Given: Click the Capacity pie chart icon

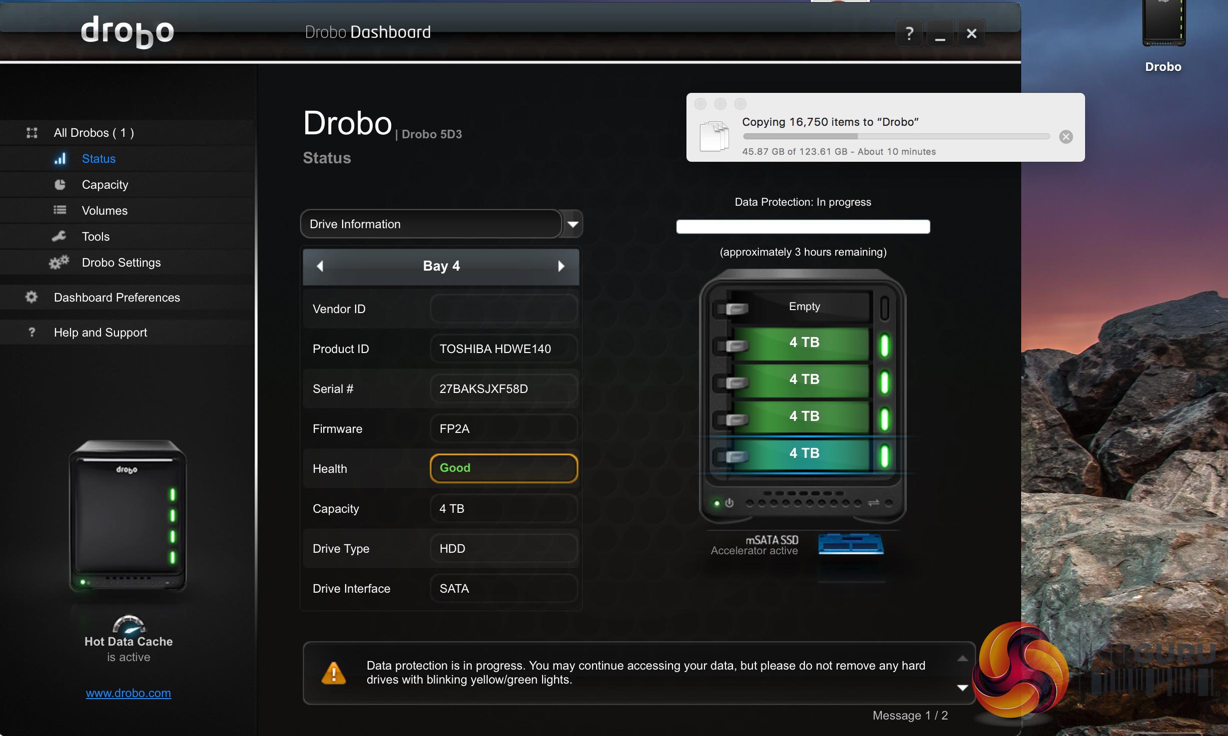Looking at the screenshot, I should [x=60, y=185].
